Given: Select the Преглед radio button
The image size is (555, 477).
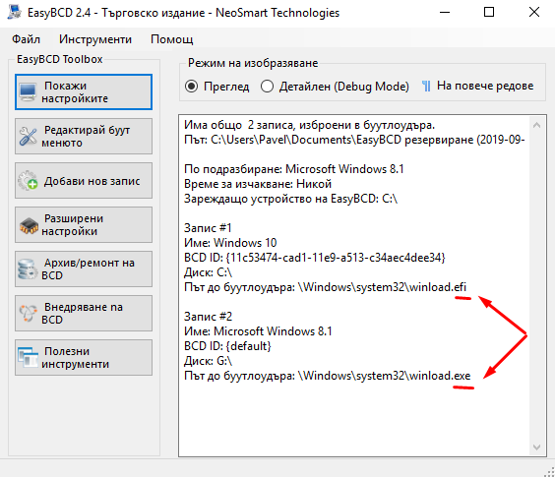Looking at the screenshot, I should (192, 87).
